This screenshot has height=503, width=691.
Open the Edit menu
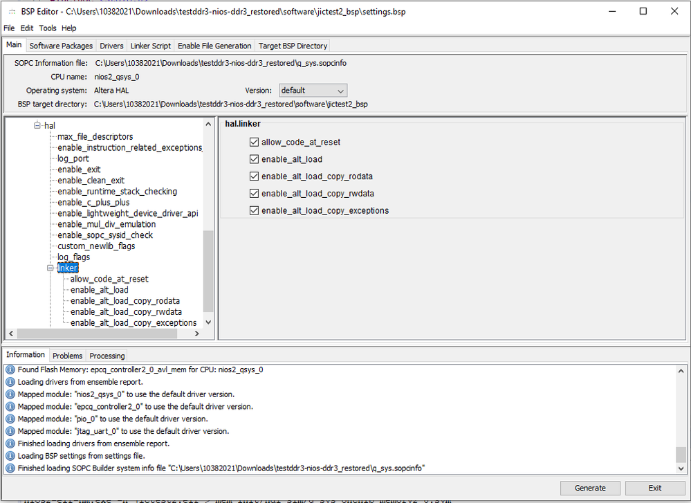coord(27,28)
